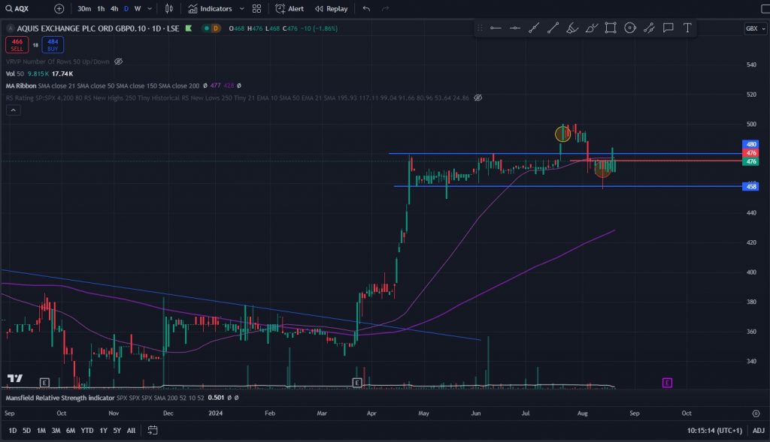Click the add symbol plus icon
This screenshot has height=442, width=770.
59,9
